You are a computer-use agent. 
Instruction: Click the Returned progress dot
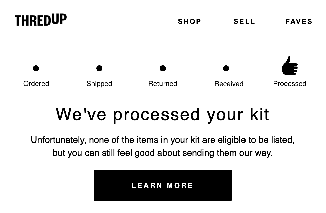(163, 68)
